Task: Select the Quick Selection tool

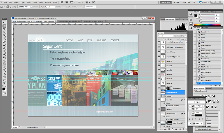Action: coord(4,32)
